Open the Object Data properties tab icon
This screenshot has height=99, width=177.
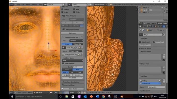click(x=164, y=26)
